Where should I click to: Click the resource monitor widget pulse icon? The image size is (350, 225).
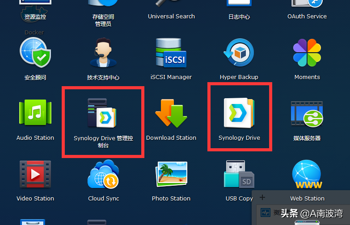coord(266,212)
